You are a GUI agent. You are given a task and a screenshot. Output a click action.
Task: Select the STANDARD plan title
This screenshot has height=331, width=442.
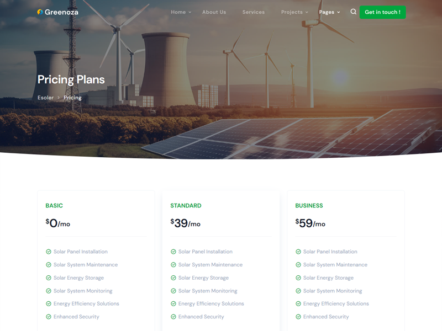(x=186, y=205)
